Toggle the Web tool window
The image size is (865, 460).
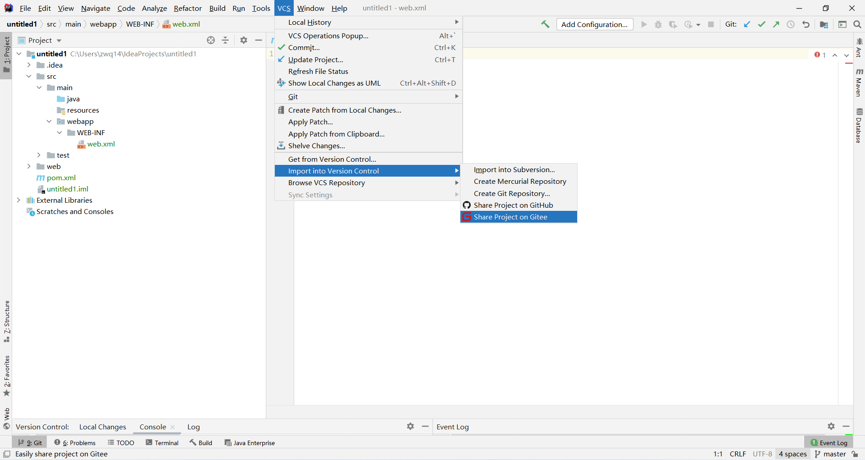(6, 419)
